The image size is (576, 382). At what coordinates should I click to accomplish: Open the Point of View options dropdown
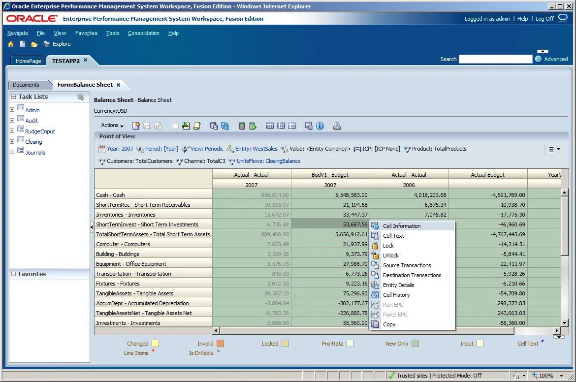point(554,149)
